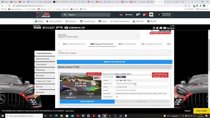Open Season Info / Rules in the sidebar
This screenshot has width=210, height=118.
click(45, 81)
